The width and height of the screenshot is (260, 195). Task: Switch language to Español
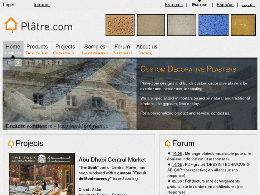click(x=225, y=5)
